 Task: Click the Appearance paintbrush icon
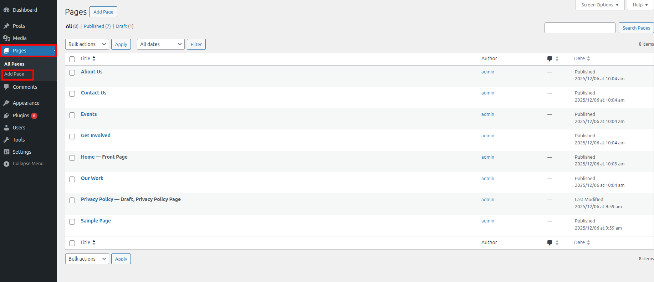pyautogui.click(x=6, y=103)
